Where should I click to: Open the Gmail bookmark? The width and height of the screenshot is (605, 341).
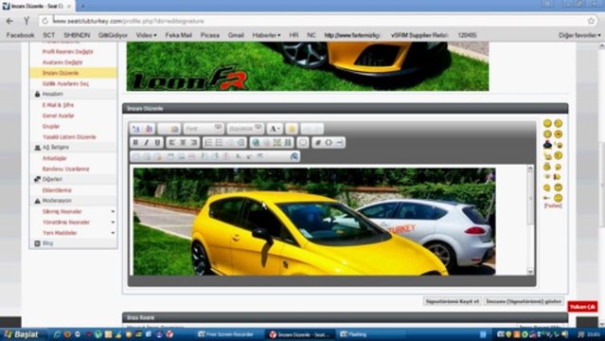tap(236, 35)
